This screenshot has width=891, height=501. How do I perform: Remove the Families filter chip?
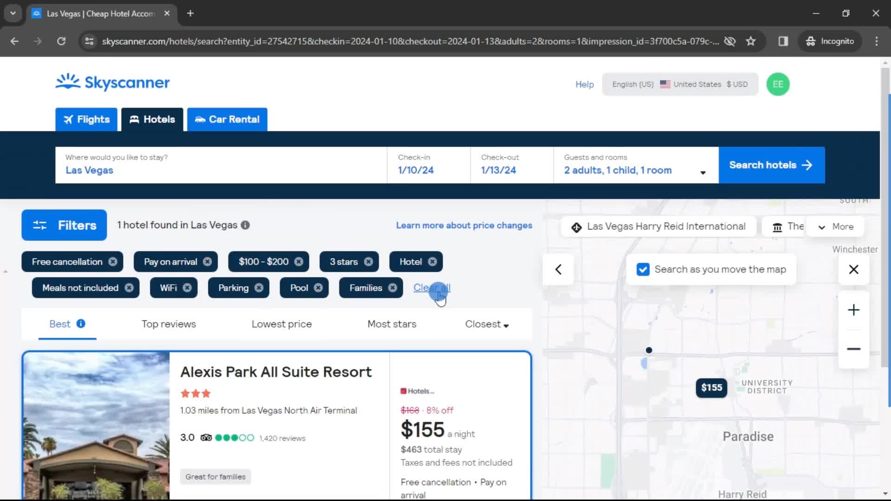[393, 288]
